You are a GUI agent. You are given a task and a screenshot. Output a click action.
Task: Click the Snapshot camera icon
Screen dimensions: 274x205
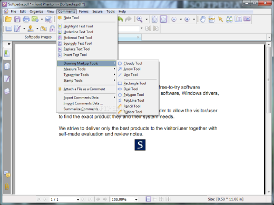(x=247, y=19)
